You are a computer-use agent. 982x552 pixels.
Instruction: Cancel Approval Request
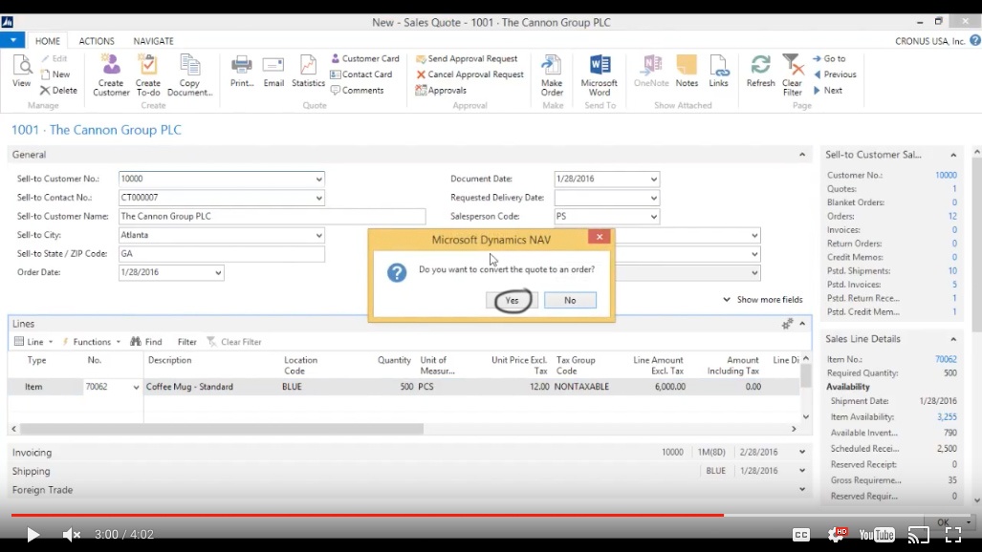(469, 74)
